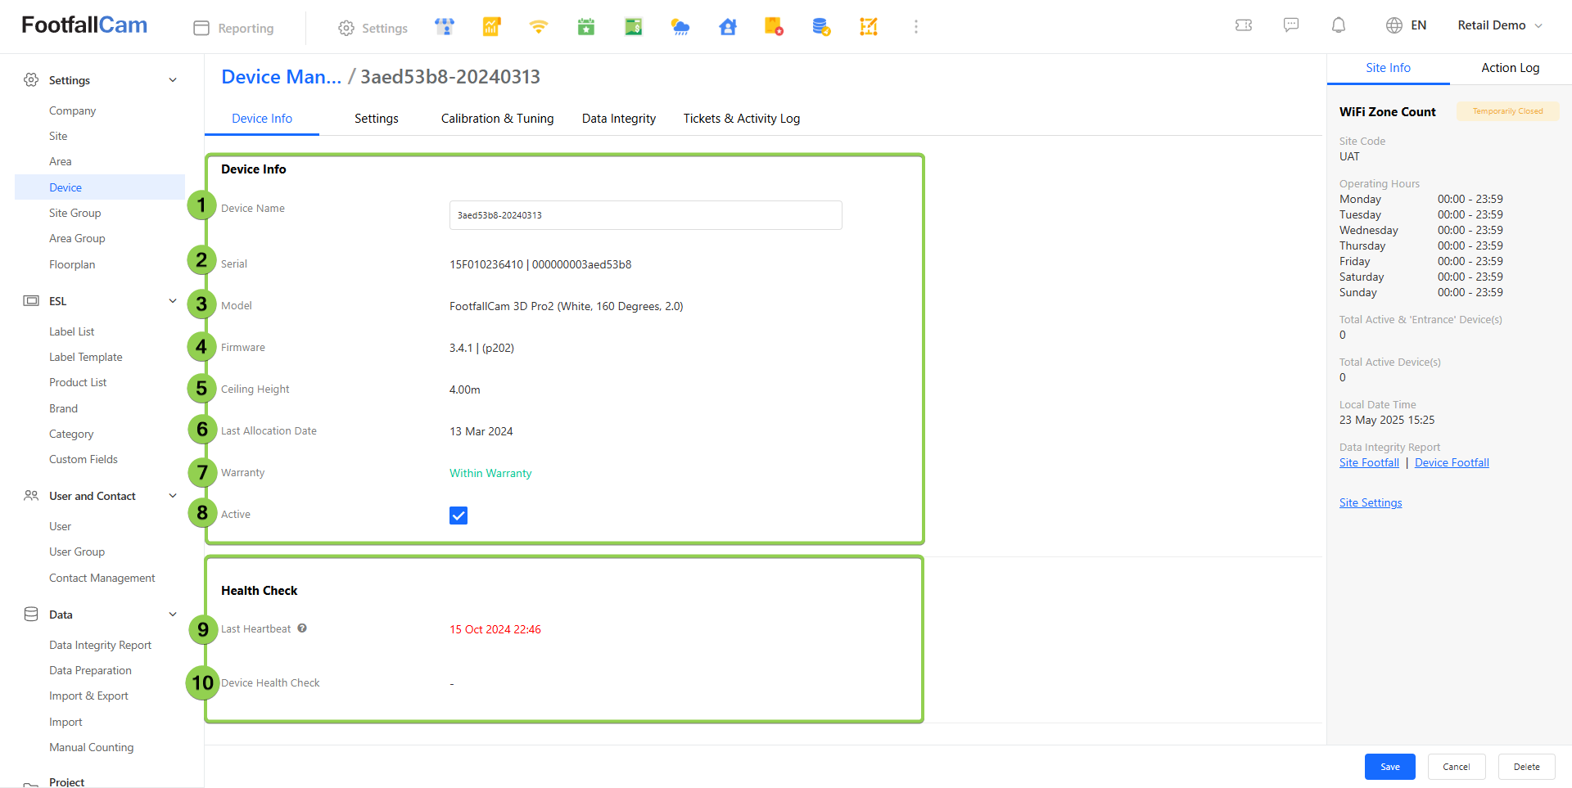Click the Temporarily Closed badge
1572x788 pixels.
tap(1507, 111)
